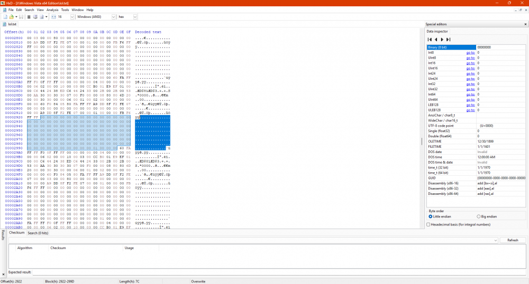The image size is (529, 284).
Task: Expand the Windows (ANSI) encoding dropdown
Action: coord(113,17)
